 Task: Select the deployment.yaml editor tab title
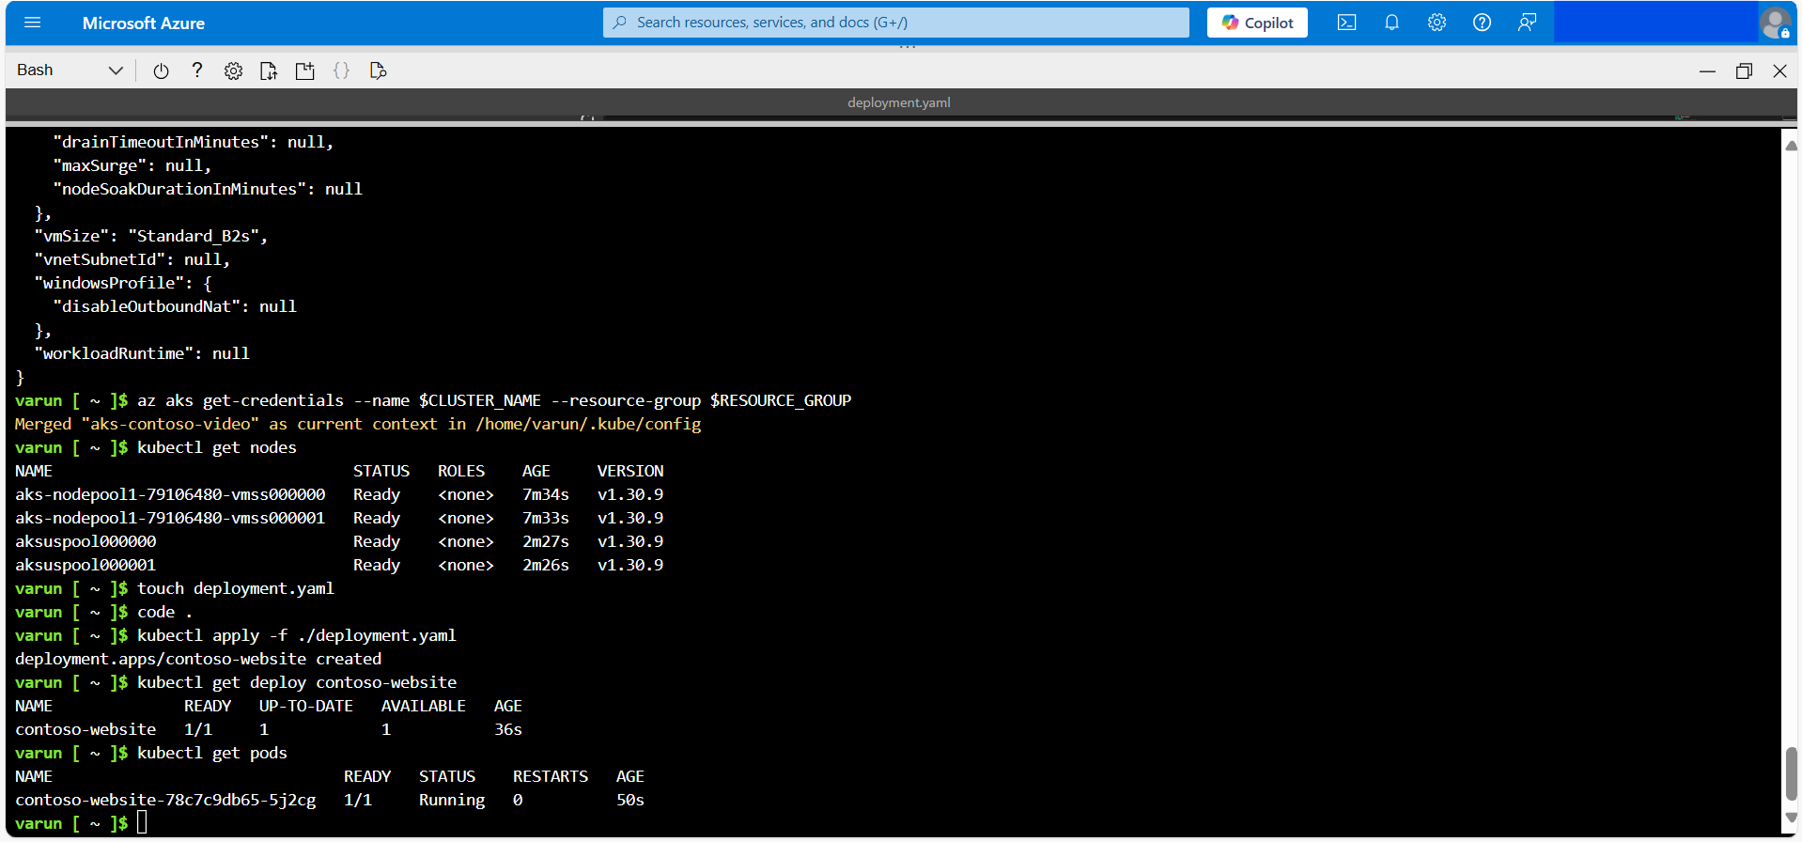pyautogui.click(x=898, y=102)
